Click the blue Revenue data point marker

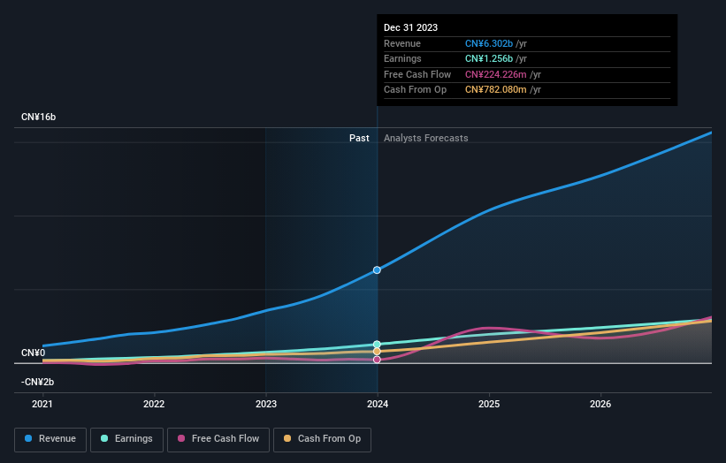pos(377,270)
